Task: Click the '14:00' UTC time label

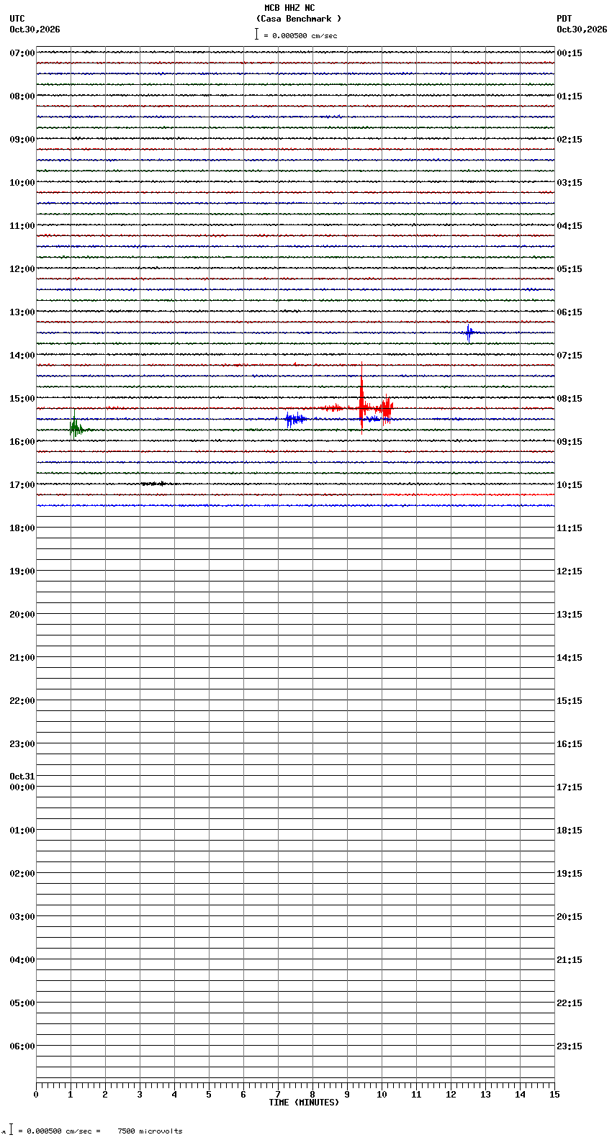Action: pyautogui.click(x=22, y=356)
